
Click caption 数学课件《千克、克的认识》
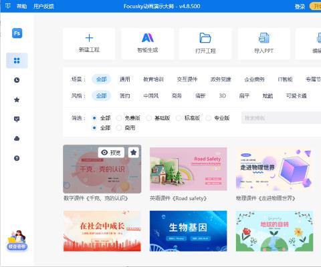pos(96,198)
